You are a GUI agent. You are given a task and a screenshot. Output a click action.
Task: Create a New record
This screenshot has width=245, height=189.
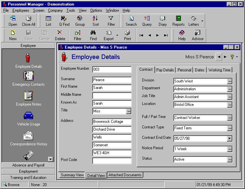(13, 35)
